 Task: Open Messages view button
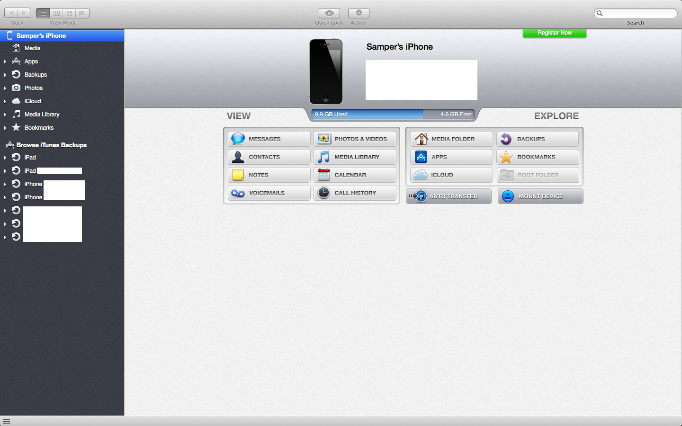point(269,139)
